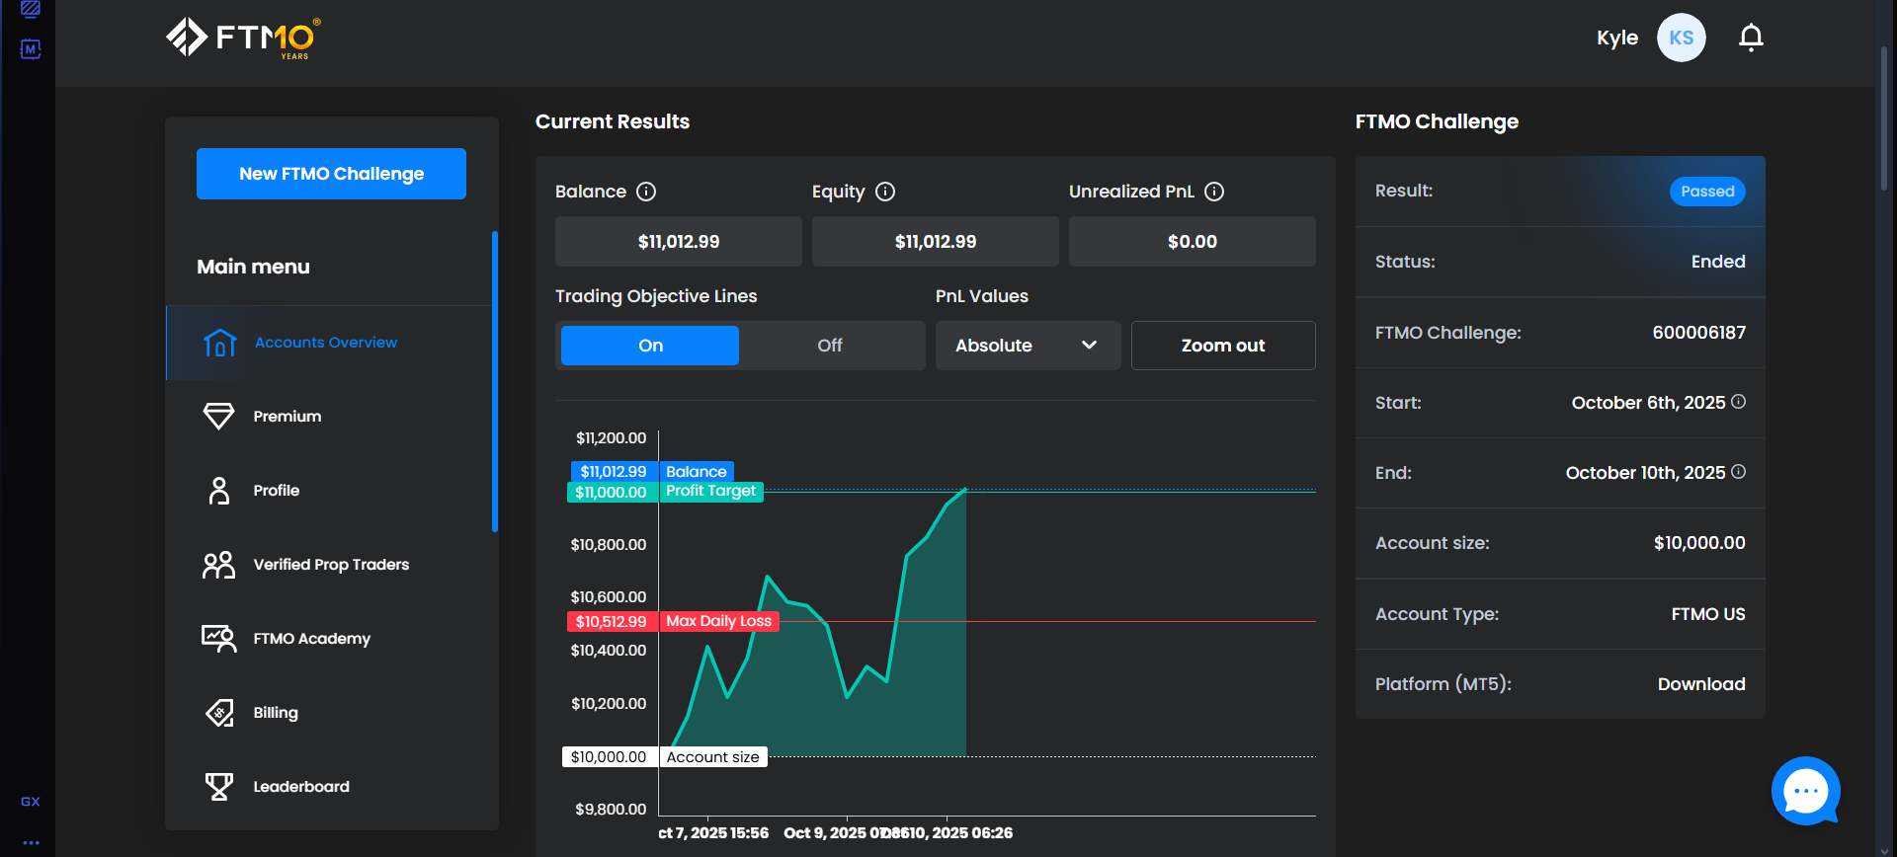Open the Premium menu item
The image size is (1897, 857).
point(287,417)
